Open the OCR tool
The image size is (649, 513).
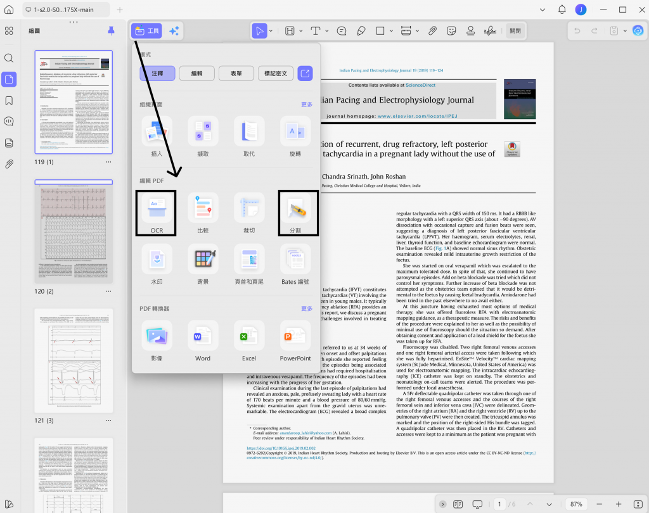(157, 213)
